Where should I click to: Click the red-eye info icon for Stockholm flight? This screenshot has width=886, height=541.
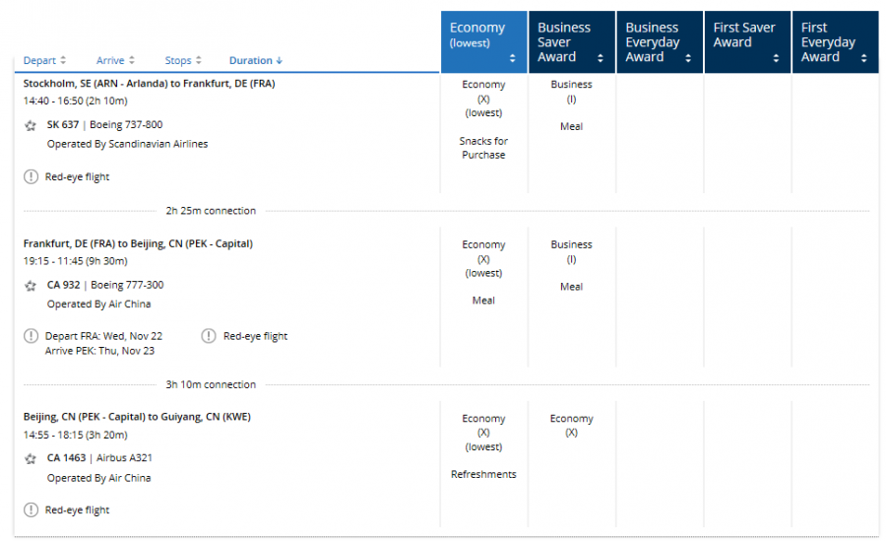tap(31, 177)
